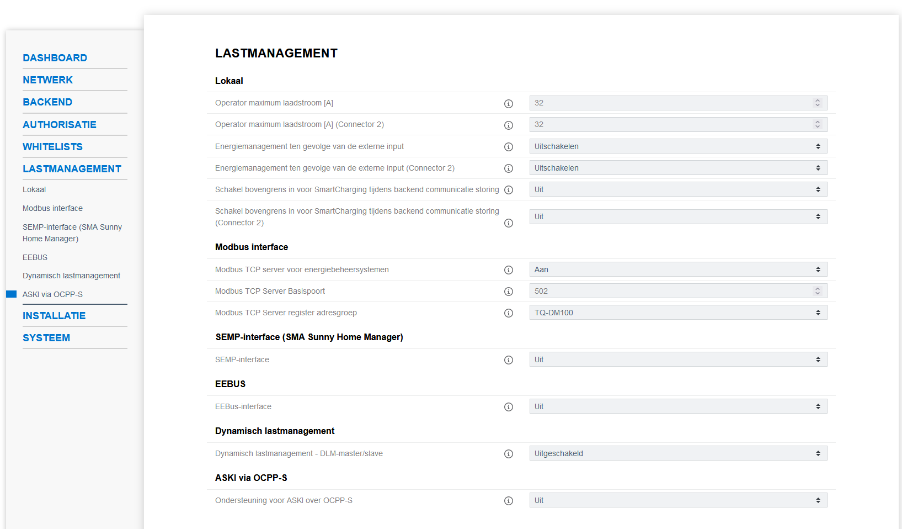Open the EEBus-interface Uit dropdown

point(677,406)
